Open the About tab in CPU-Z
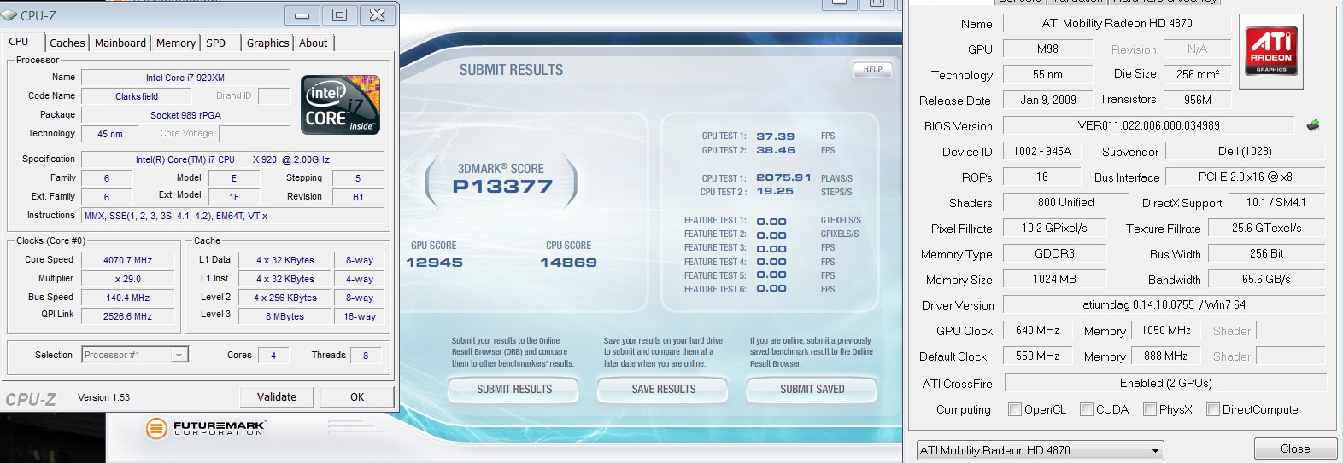The height and width of the screenshot is (463, 1343). tap(314, 43)
